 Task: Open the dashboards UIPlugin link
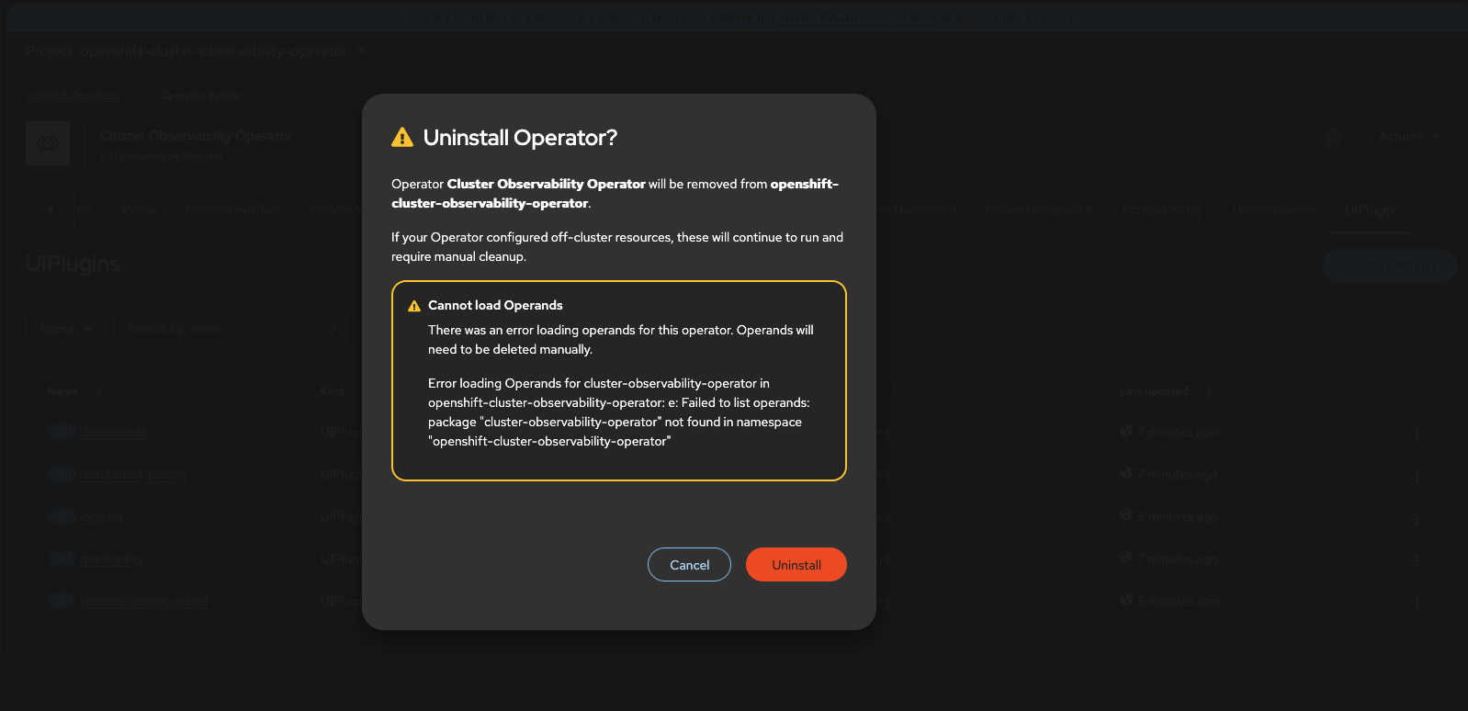click(x=112, y=432)
